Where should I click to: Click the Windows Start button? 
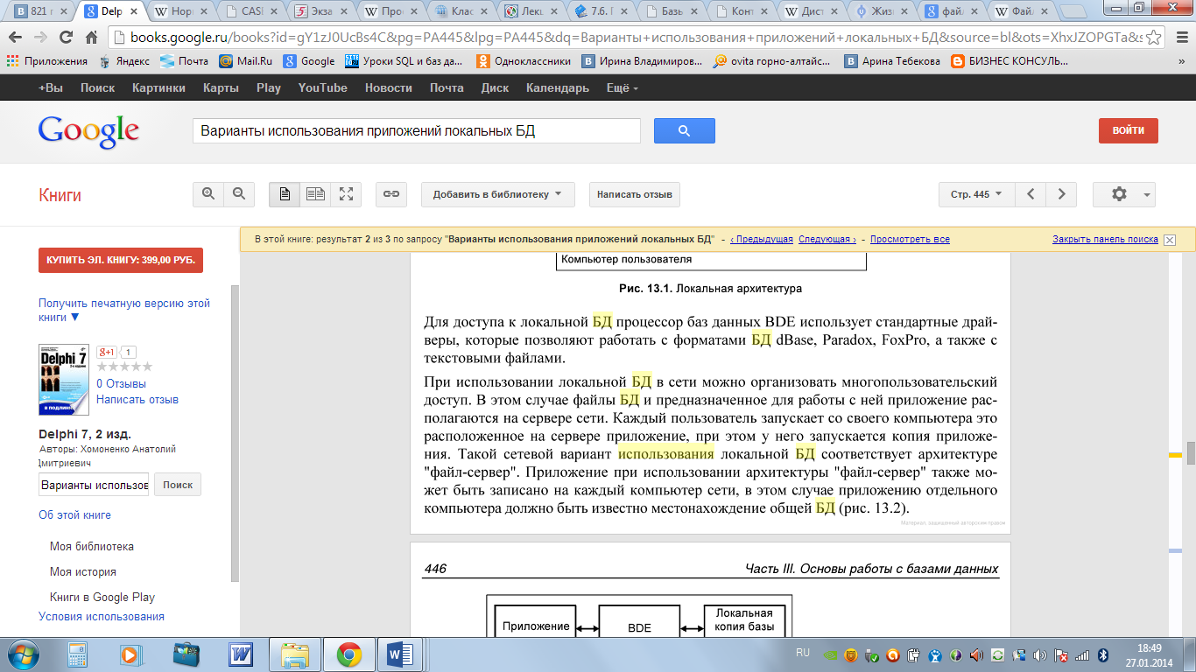coord(22,654)
